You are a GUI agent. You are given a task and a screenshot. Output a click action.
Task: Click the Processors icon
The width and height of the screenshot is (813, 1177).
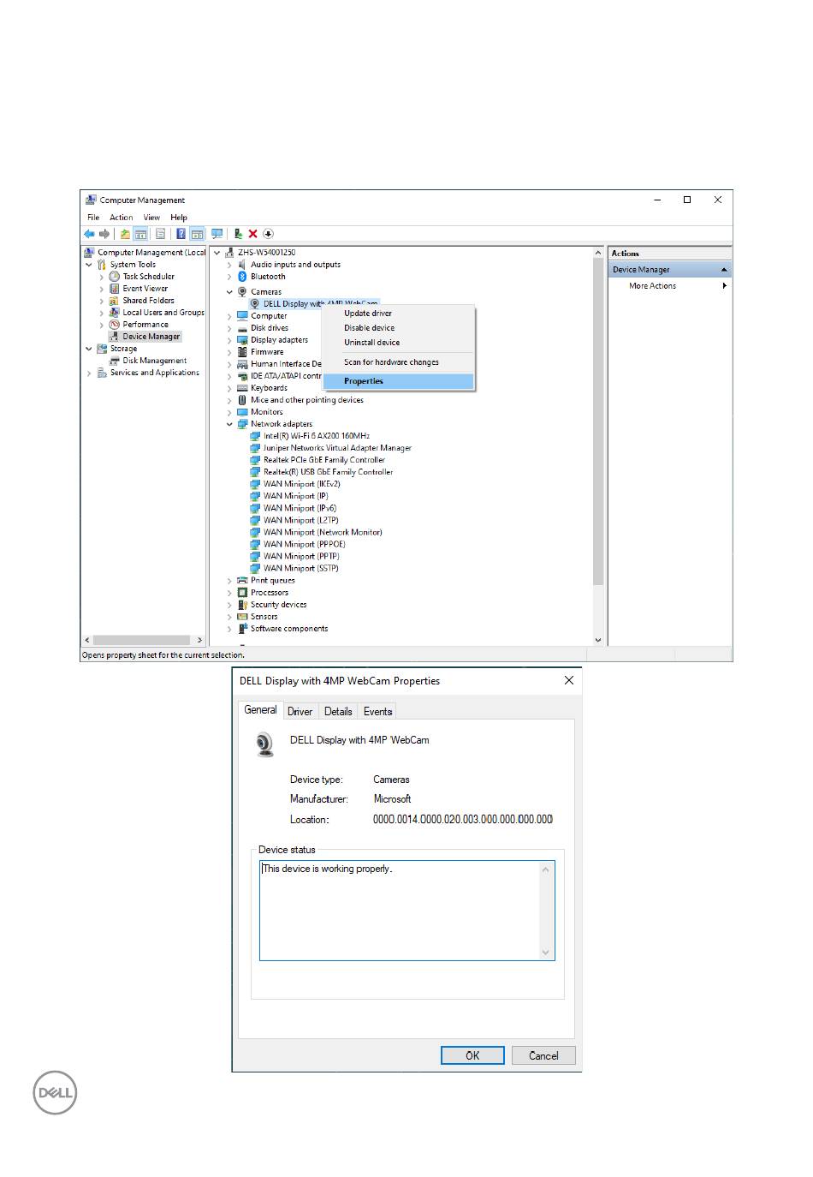242,593
